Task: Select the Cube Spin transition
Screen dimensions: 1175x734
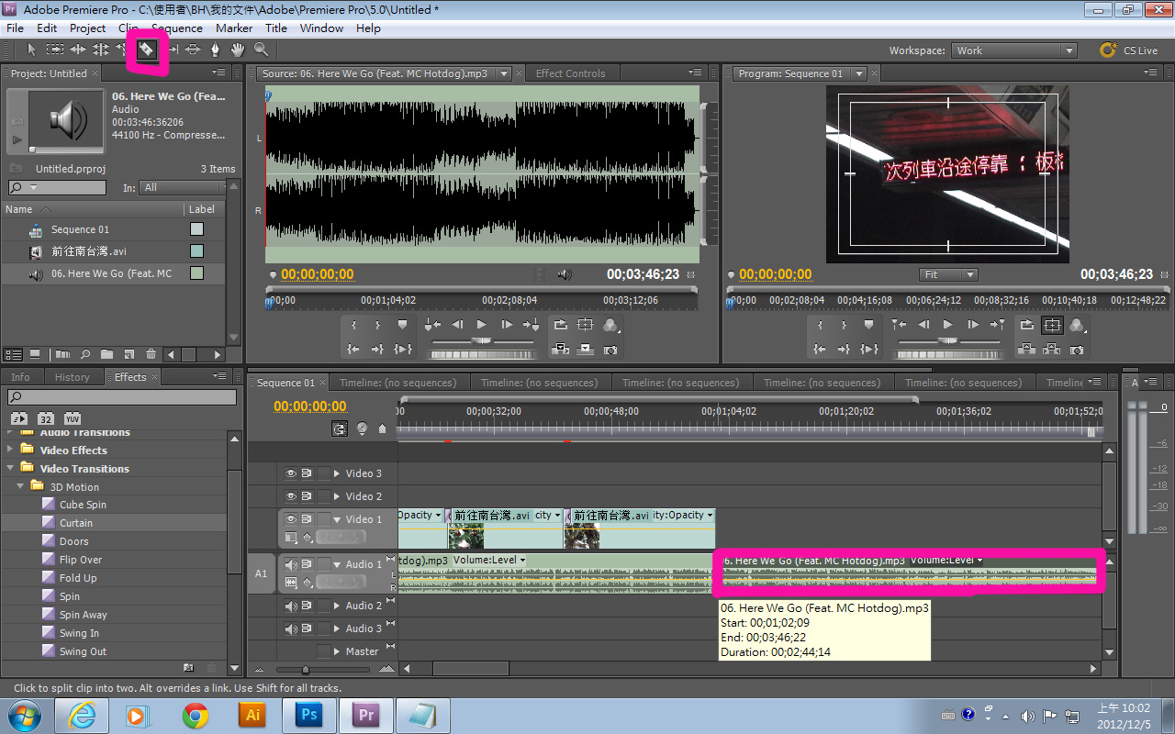Action: pyautogui.click(x=83, y=505)
